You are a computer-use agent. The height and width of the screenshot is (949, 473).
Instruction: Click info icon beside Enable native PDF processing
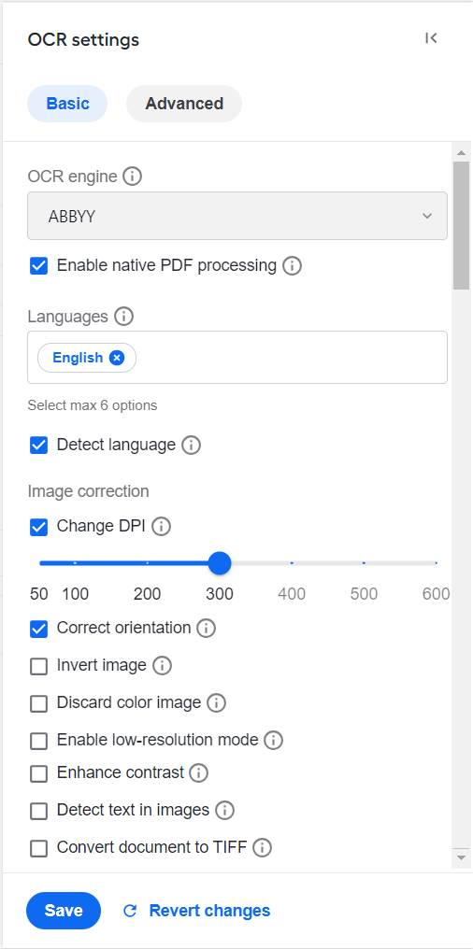click(x=292, y=265)
